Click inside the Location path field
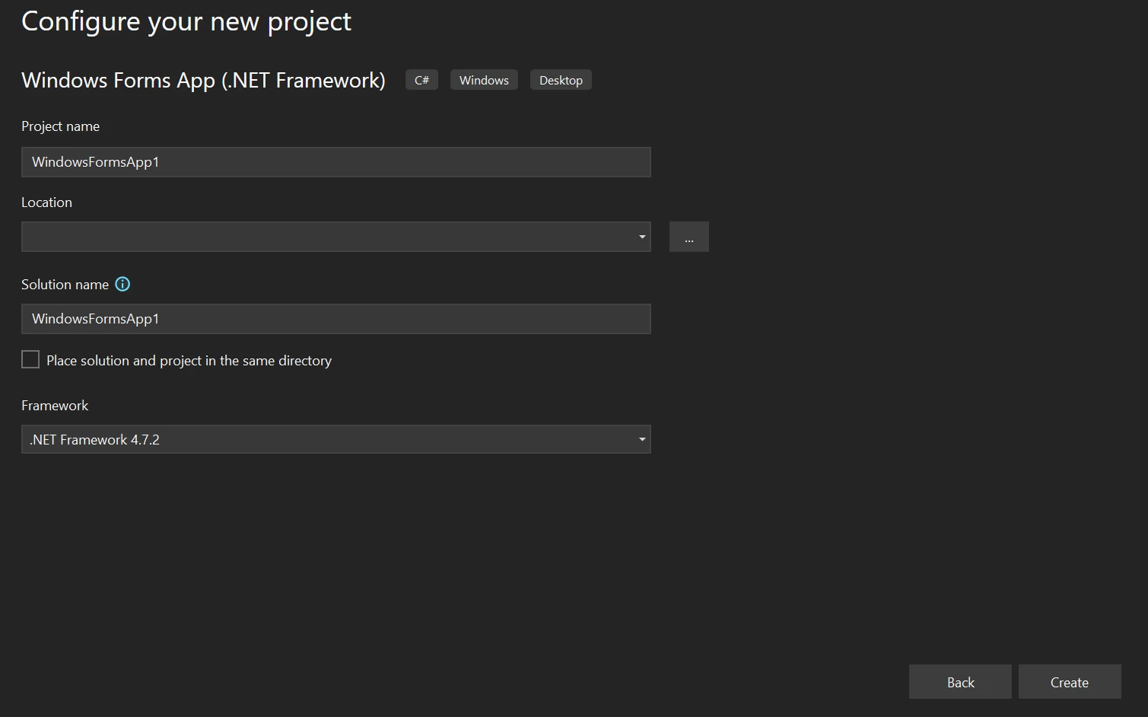The width and height of the screenshot is (1148, 717). tap(327, 237)
